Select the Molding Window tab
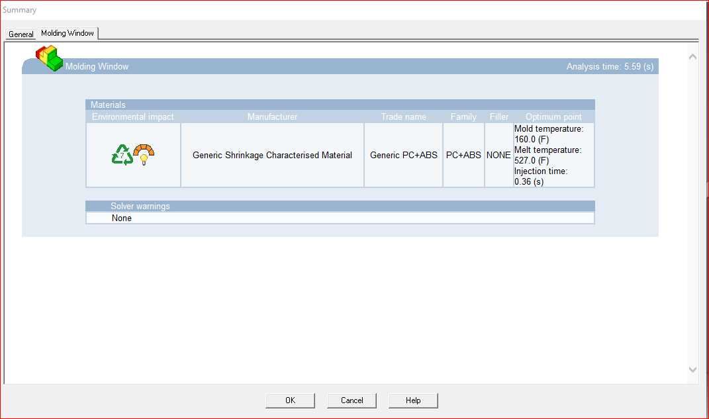 tap(68, 33)
